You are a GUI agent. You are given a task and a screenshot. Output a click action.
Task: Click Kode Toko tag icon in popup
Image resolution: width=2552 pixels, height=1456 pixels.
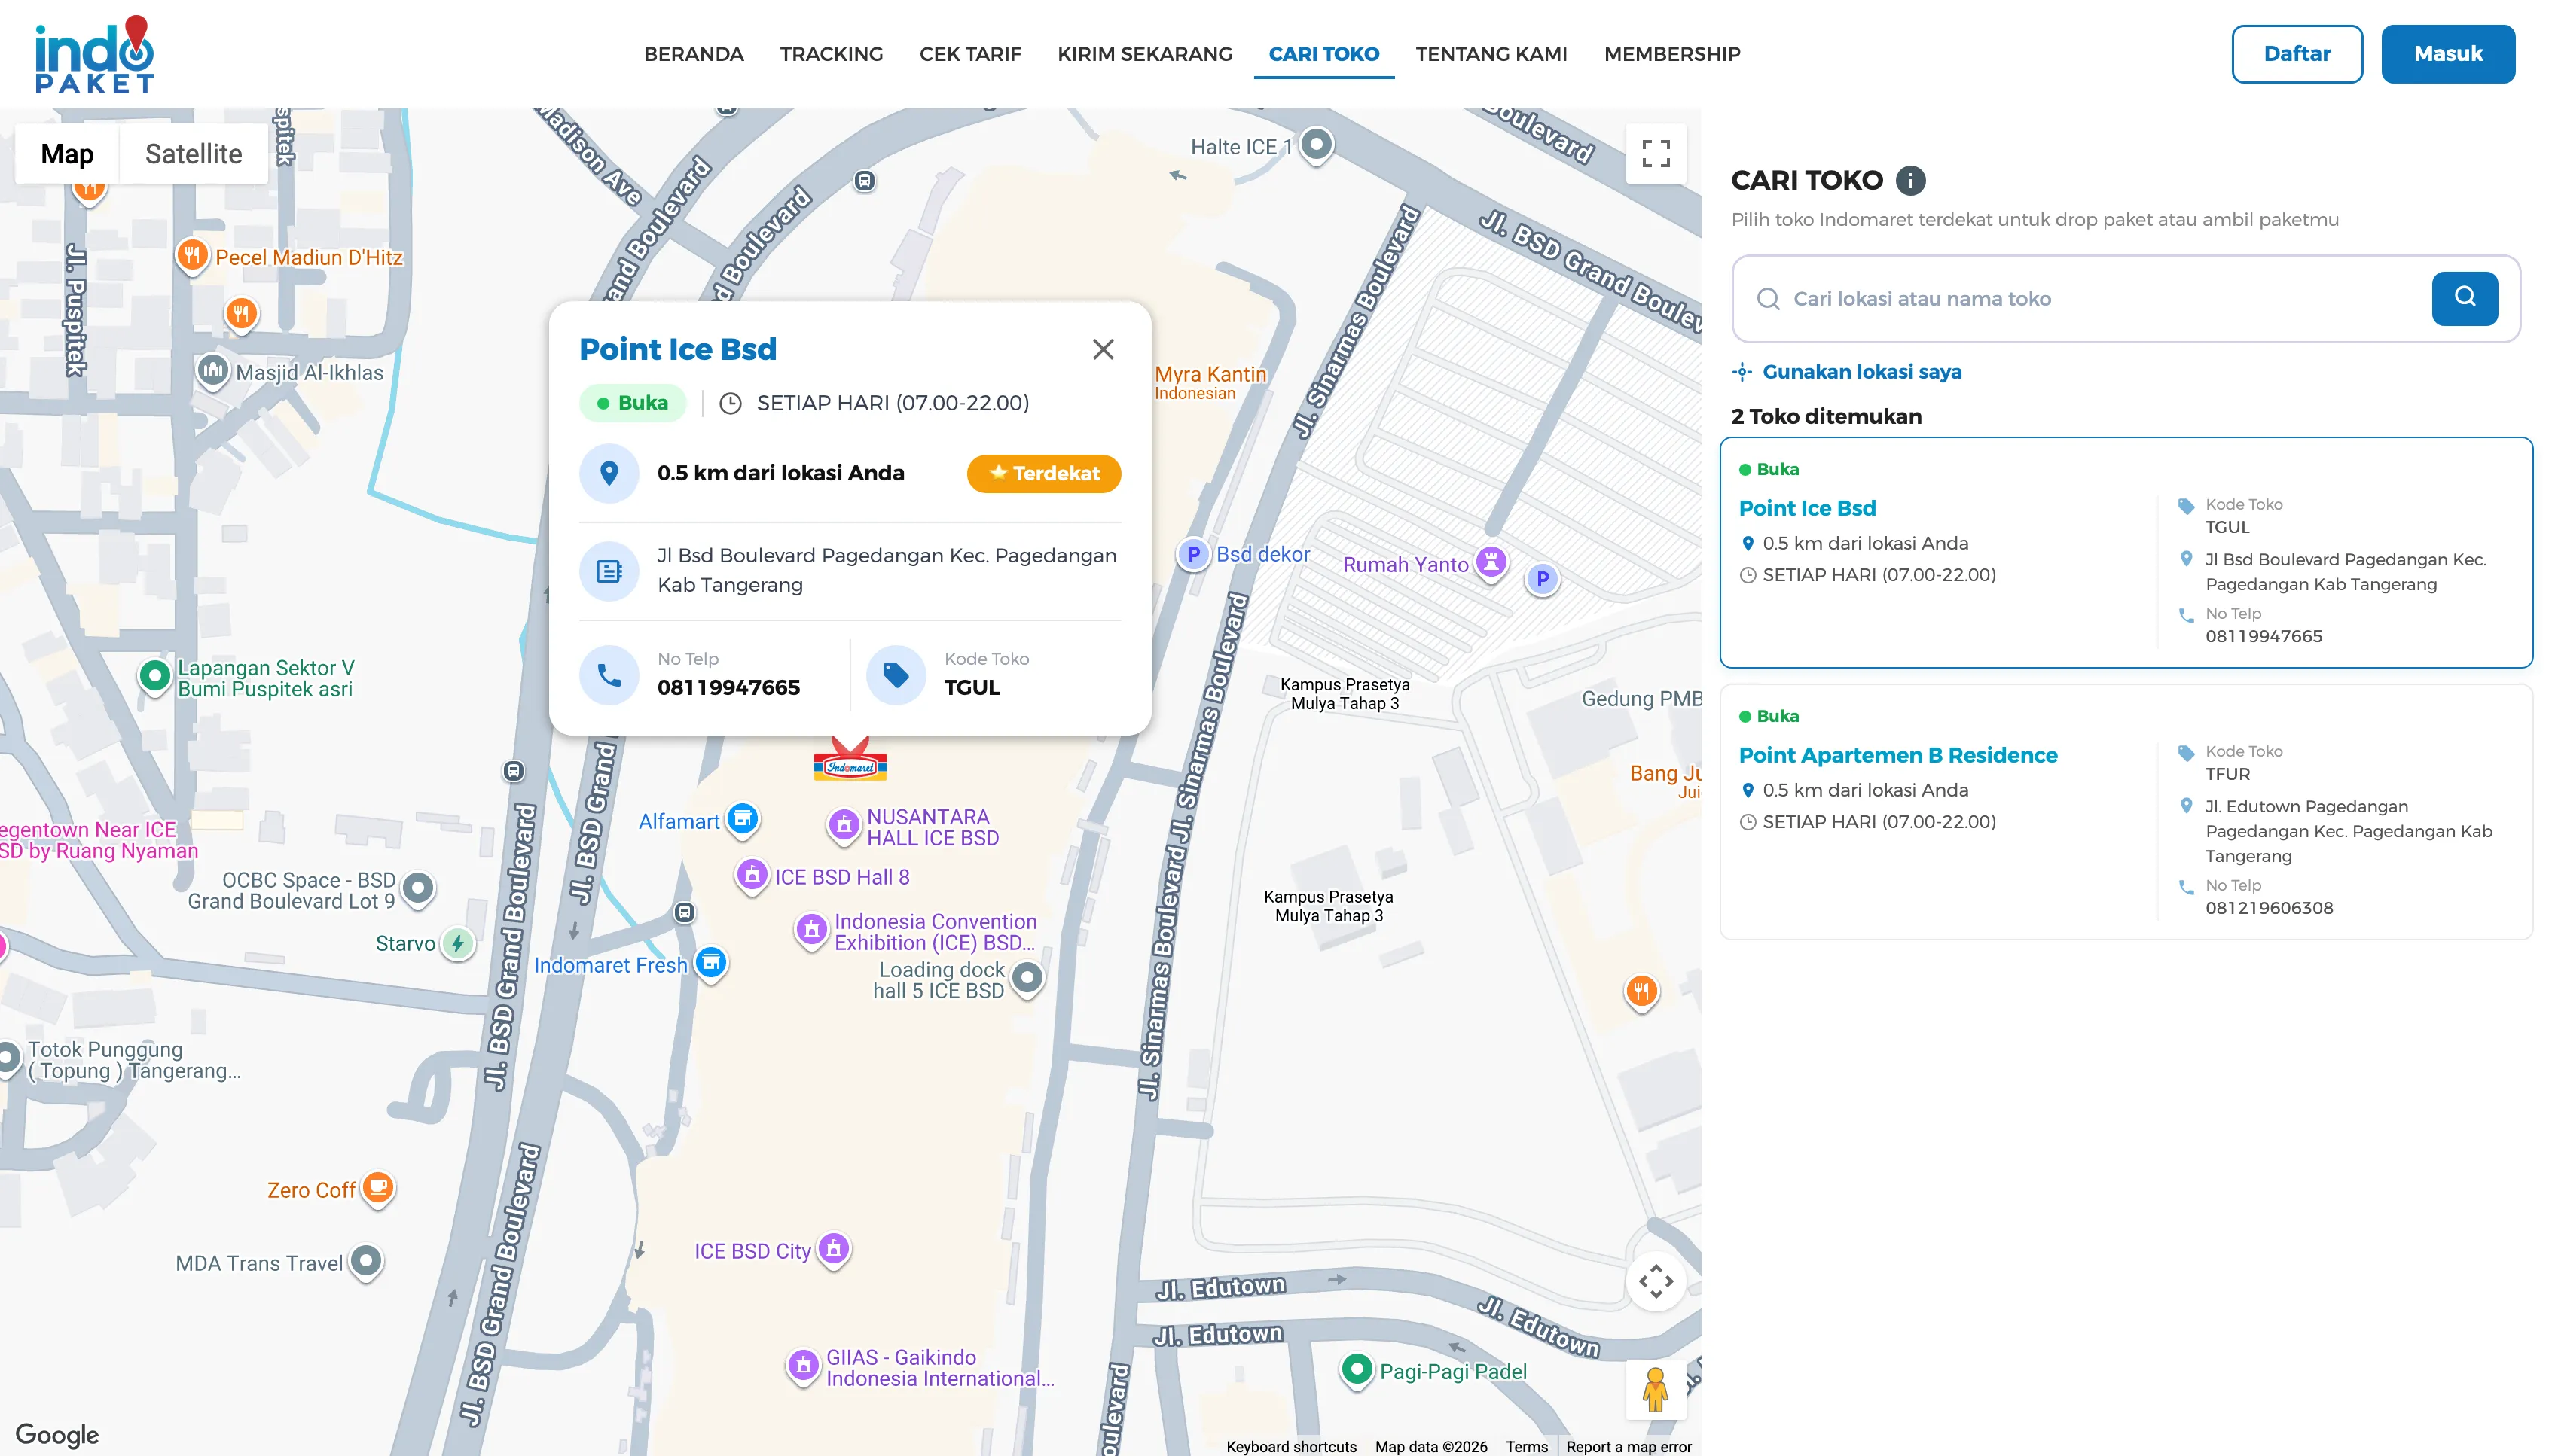point(896,675)
